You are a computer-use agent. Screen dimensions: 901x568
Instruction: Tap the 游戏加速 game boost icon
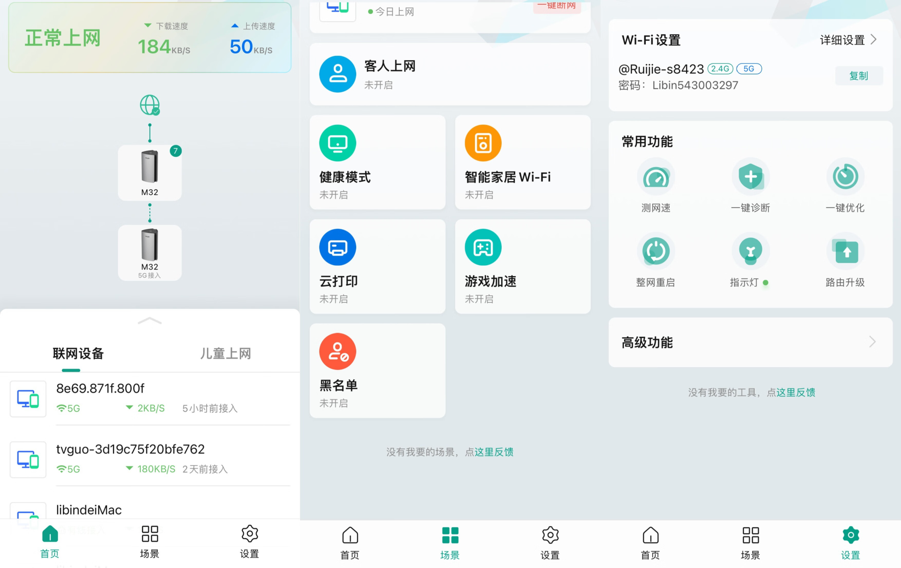click(x=483, y=247)
